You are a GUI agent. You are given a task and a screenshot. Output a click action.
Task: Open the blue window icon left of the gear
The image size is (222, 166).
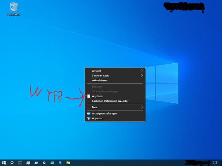click(36, 163)
